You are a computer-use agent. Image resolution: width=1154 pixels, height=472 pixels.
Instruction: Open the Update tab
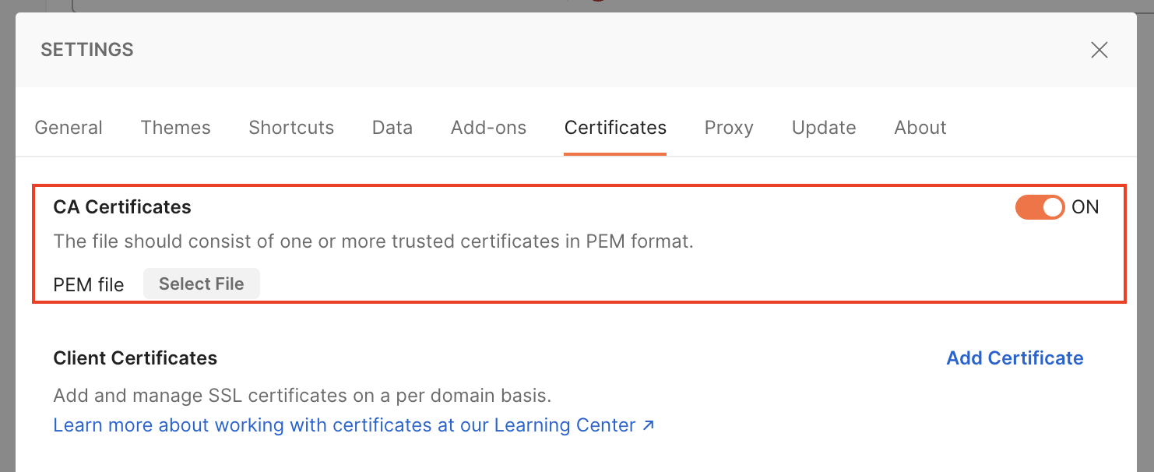[x=823, y=127]
